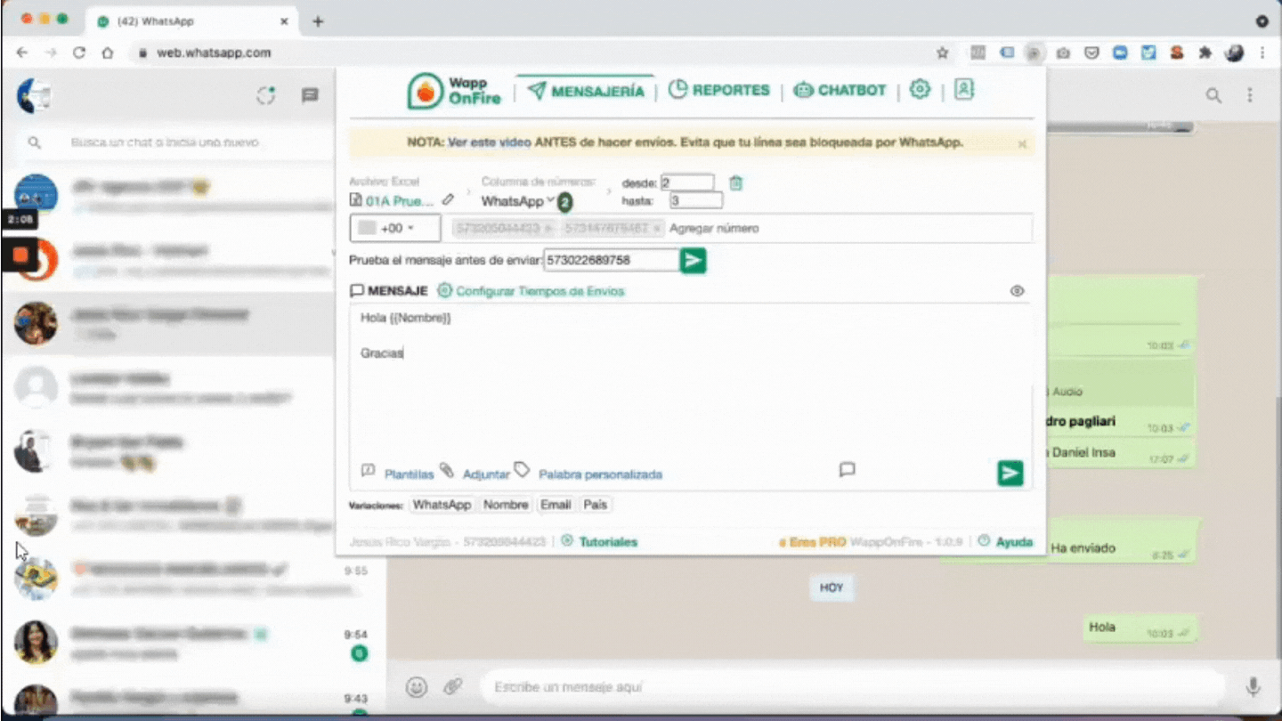Screen dimensions: 1282x721
Task: Click the Zoom extension icon
Action: point(1120,53)
